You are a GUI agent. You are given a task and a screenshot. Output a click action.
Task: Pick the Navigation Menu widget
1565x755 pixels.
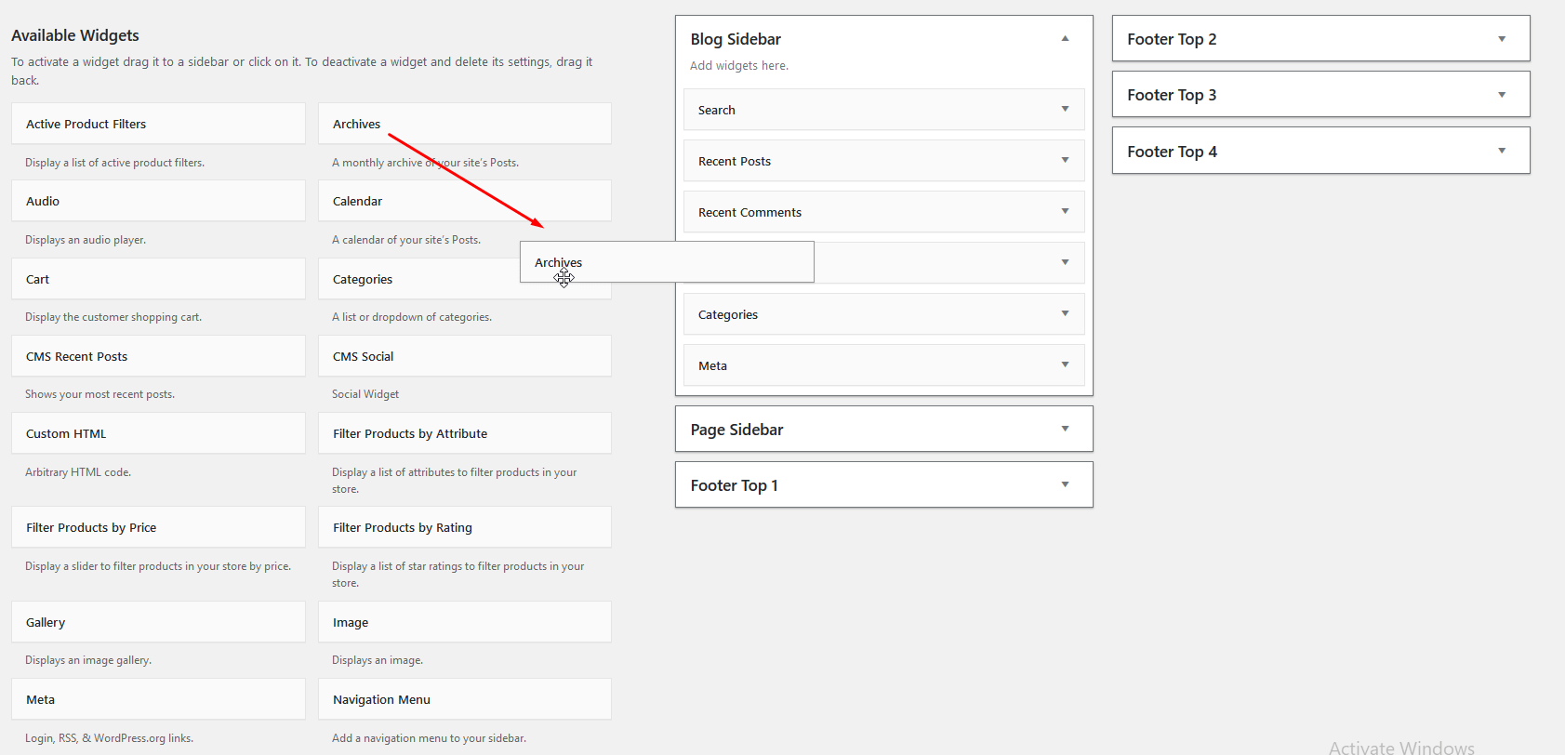[464, 699]
